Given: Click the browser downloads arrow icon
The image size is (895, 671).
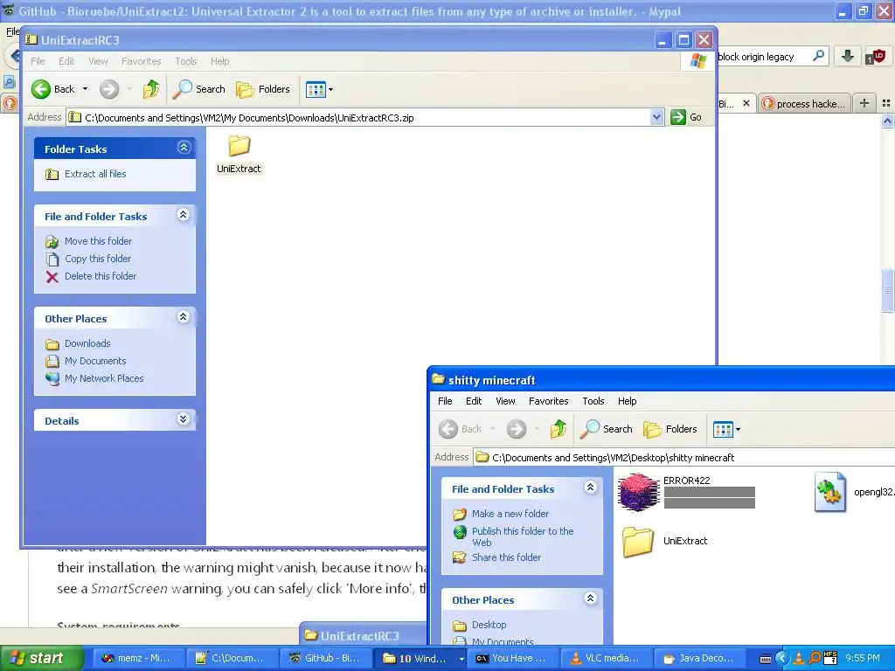Looking at the screenshot, I should [x=848, y=56].
